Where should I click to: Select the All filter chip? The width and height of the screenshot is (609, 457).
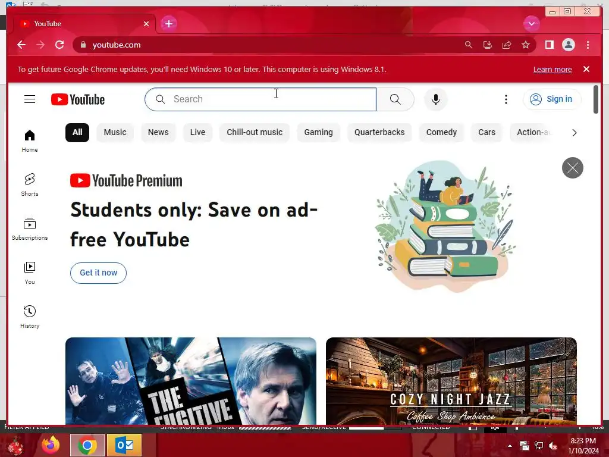click(77, 133)
